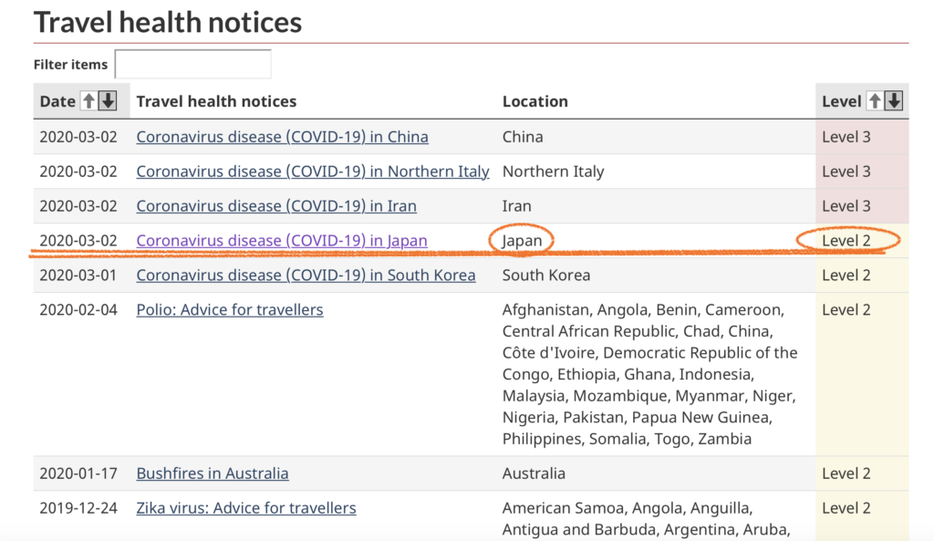Sort Date column ascending with up arrow
The height and width of the screenshot is (541, 934).
pyautogui.click(x=88, y=101)
